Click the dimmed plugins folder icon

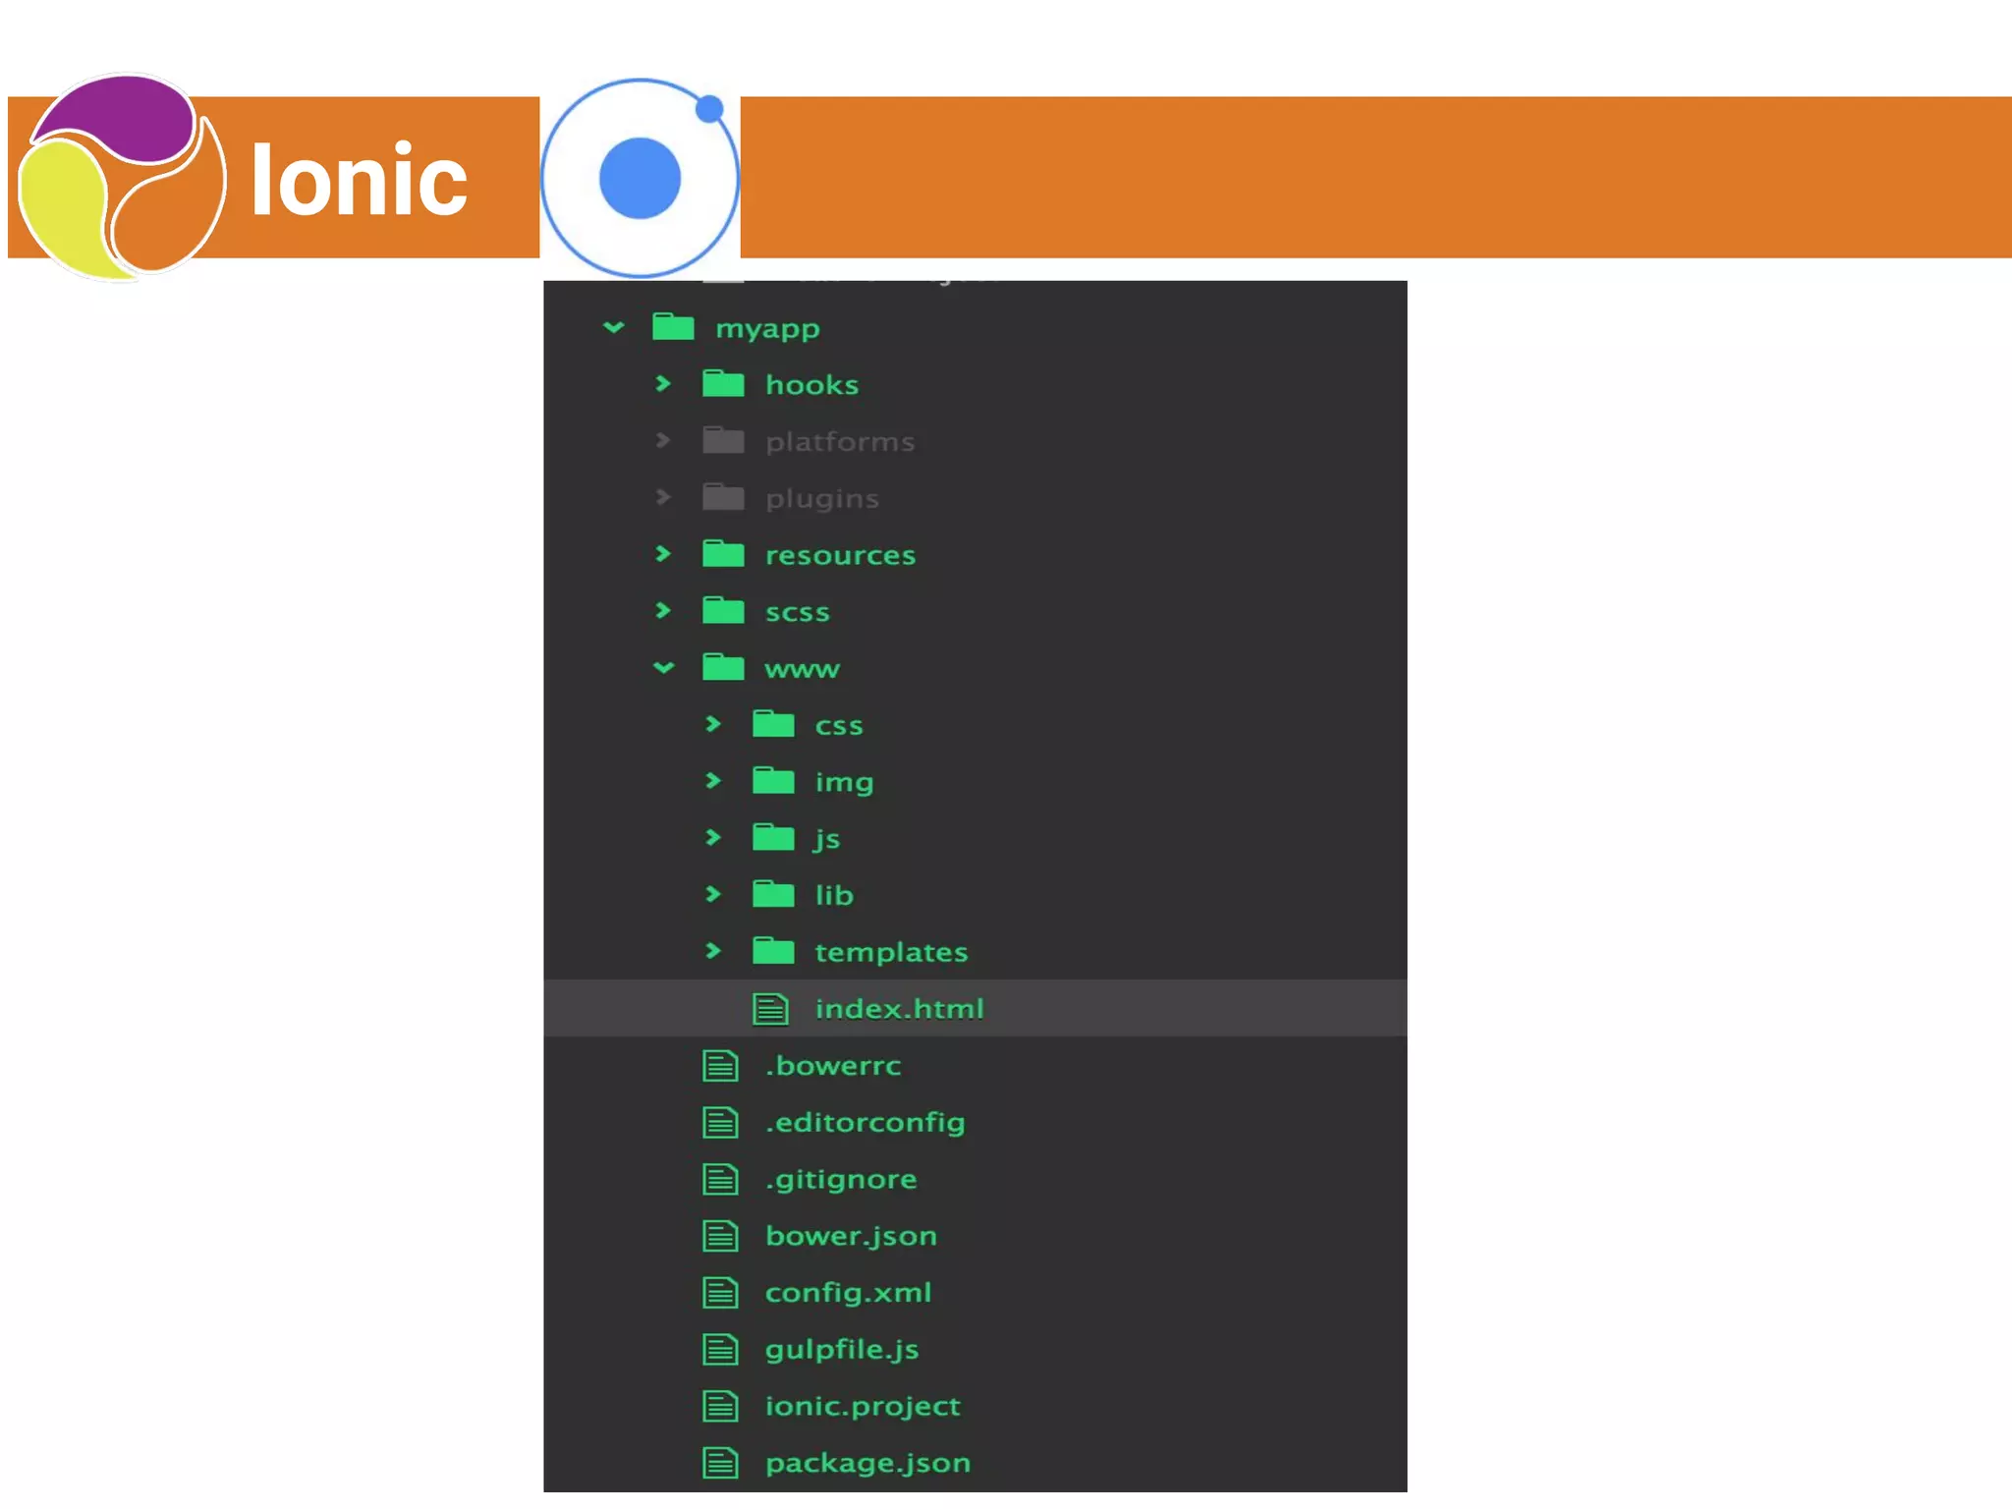coord(724,497)
